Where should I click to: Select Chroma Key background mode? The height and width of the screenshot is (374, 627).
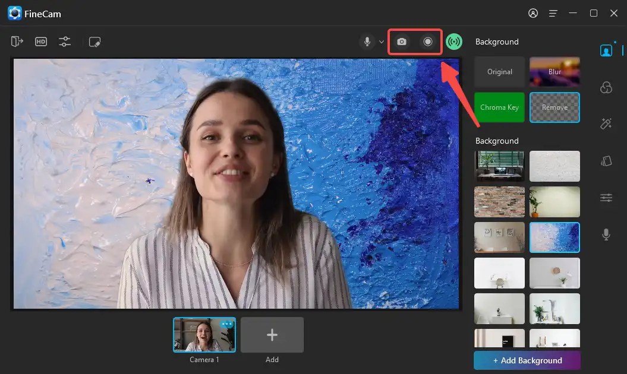[x=499, y=107]
